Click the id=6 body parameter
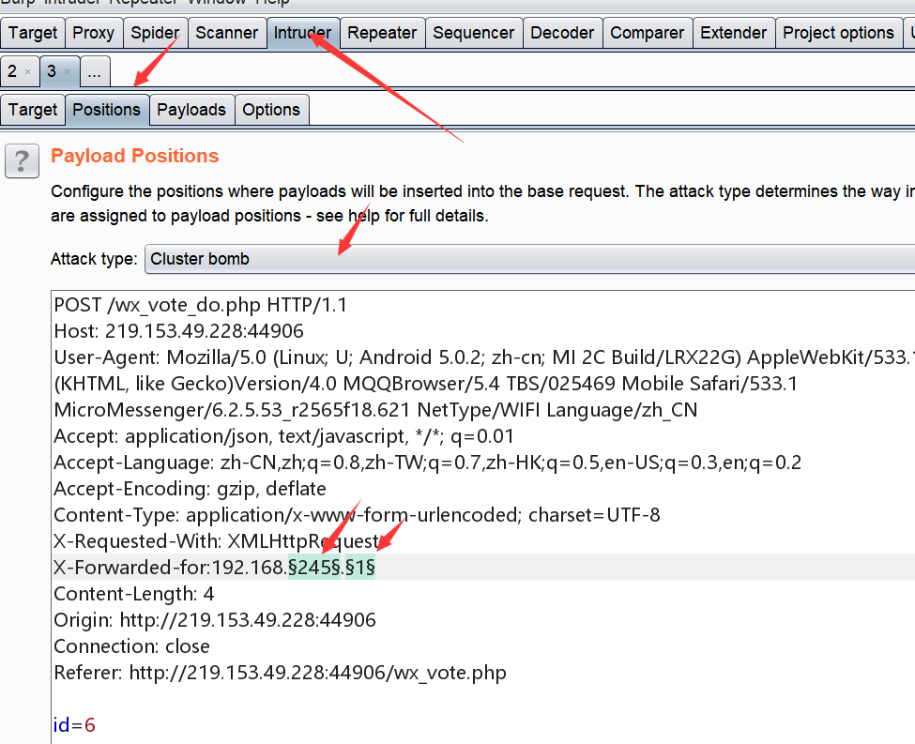This screenshot has width=915, height=744. coord(74,724)
